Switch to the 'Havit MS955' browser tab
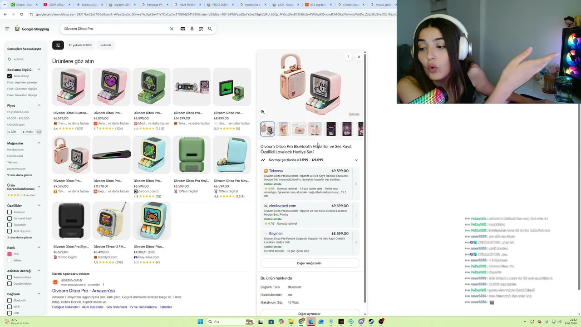Image resolution: width=581 pixels, height=327 pixels. click(187, 5)
